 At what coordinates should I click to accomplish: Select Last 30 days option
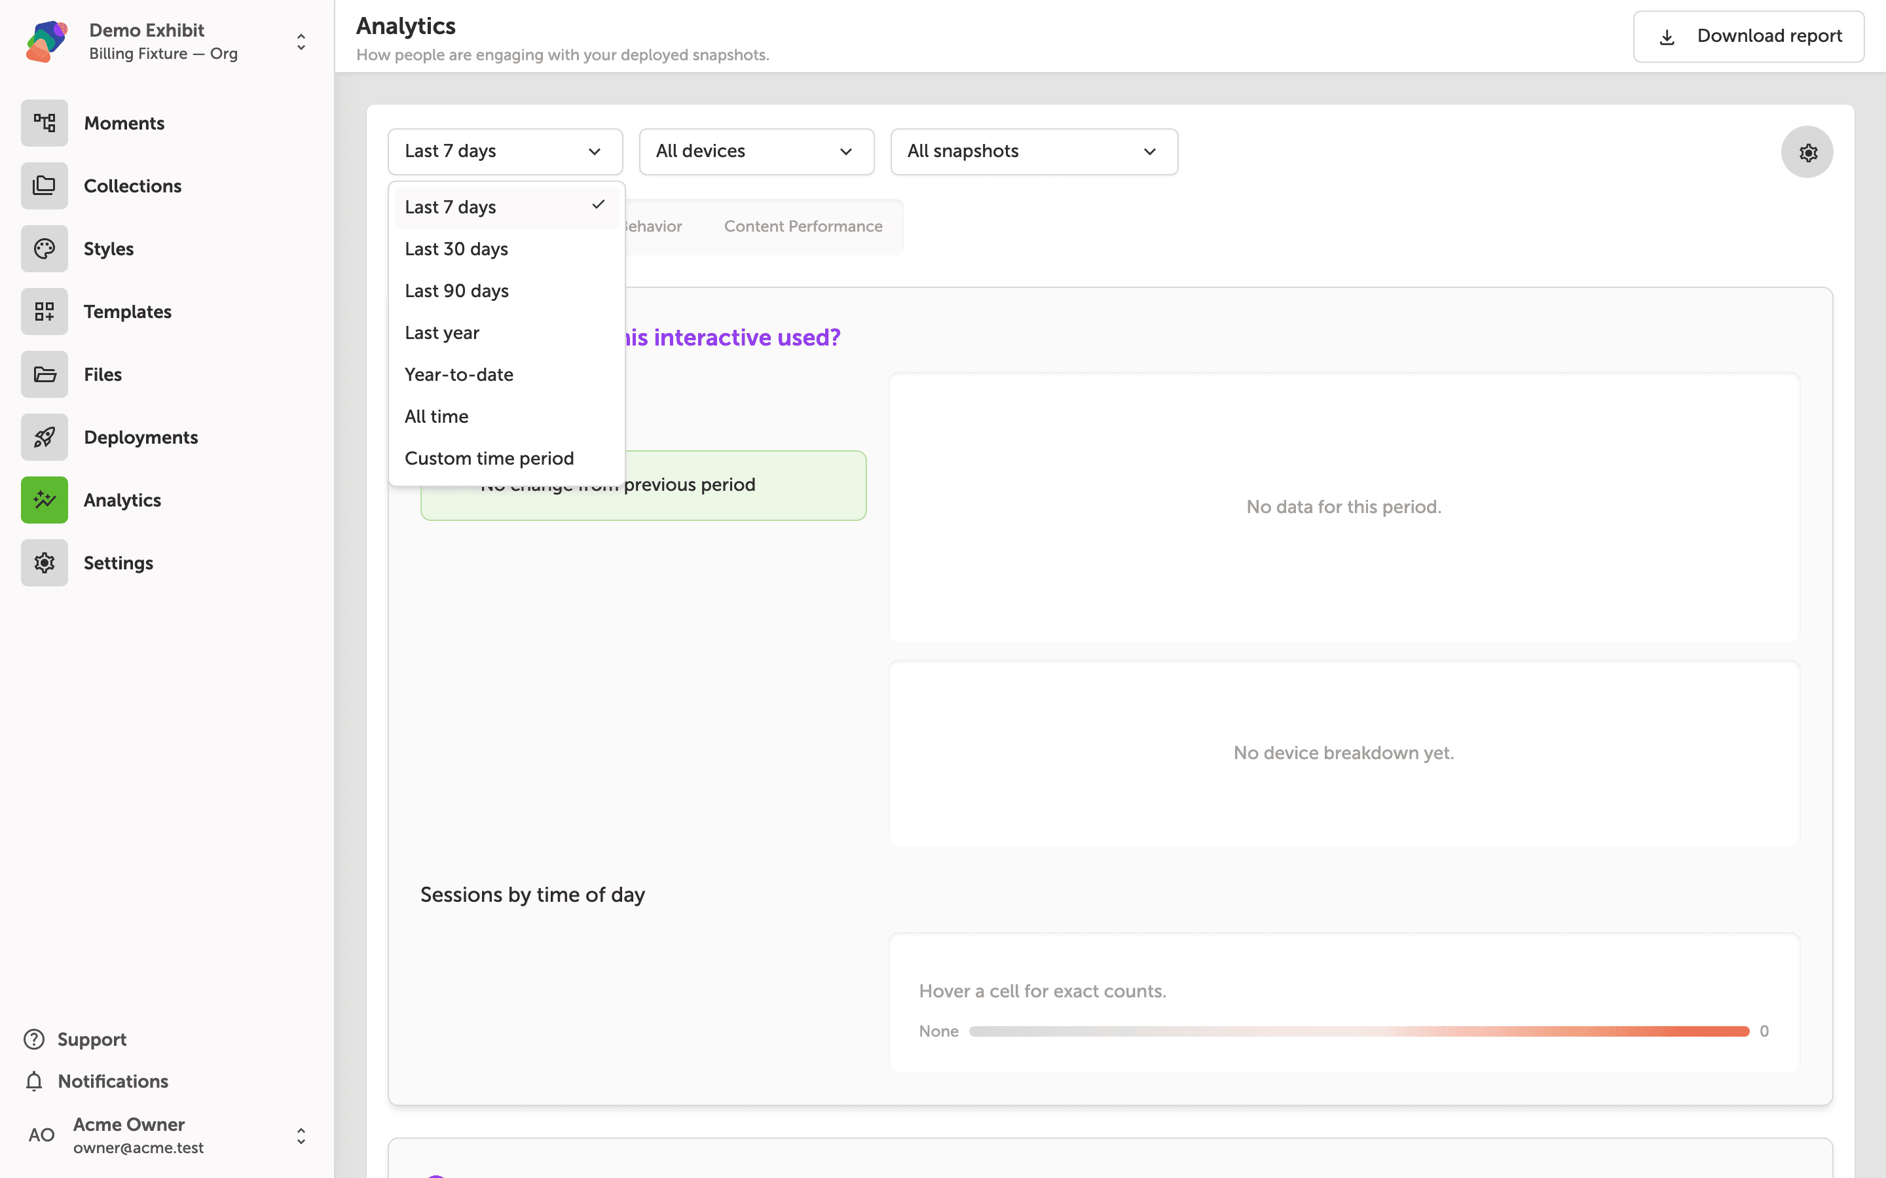(x=506, y=249)
